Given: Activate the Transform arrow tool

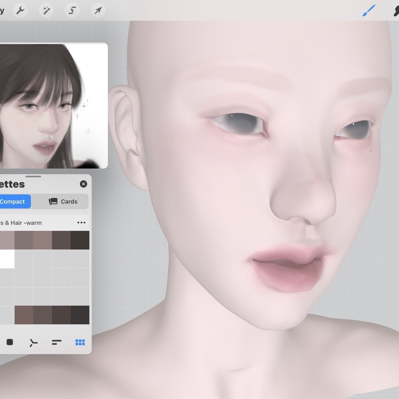Looking at the screenshot, I should [98, 10].
